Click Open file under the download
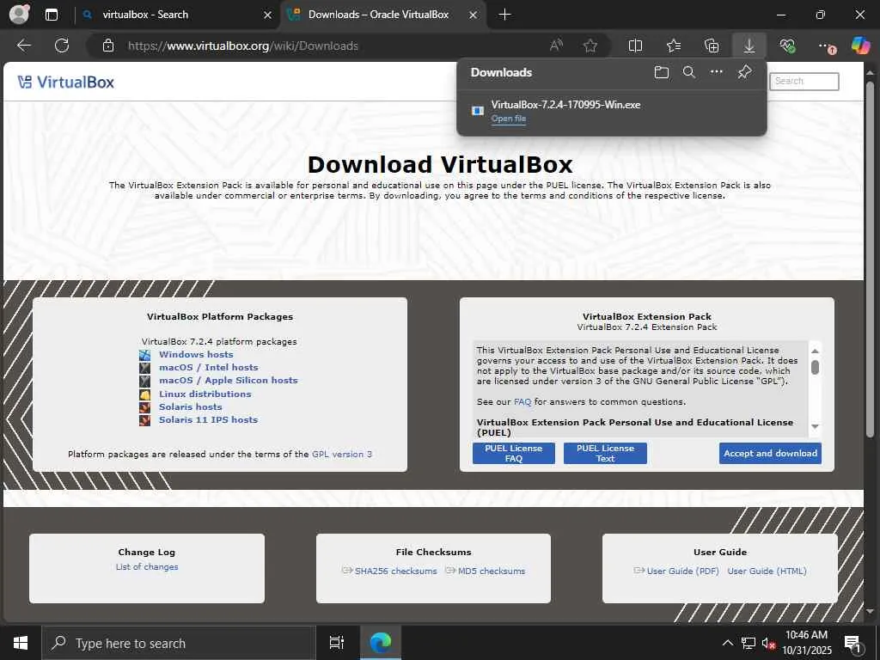The image size is (880, 660). (x=509, y=119)
